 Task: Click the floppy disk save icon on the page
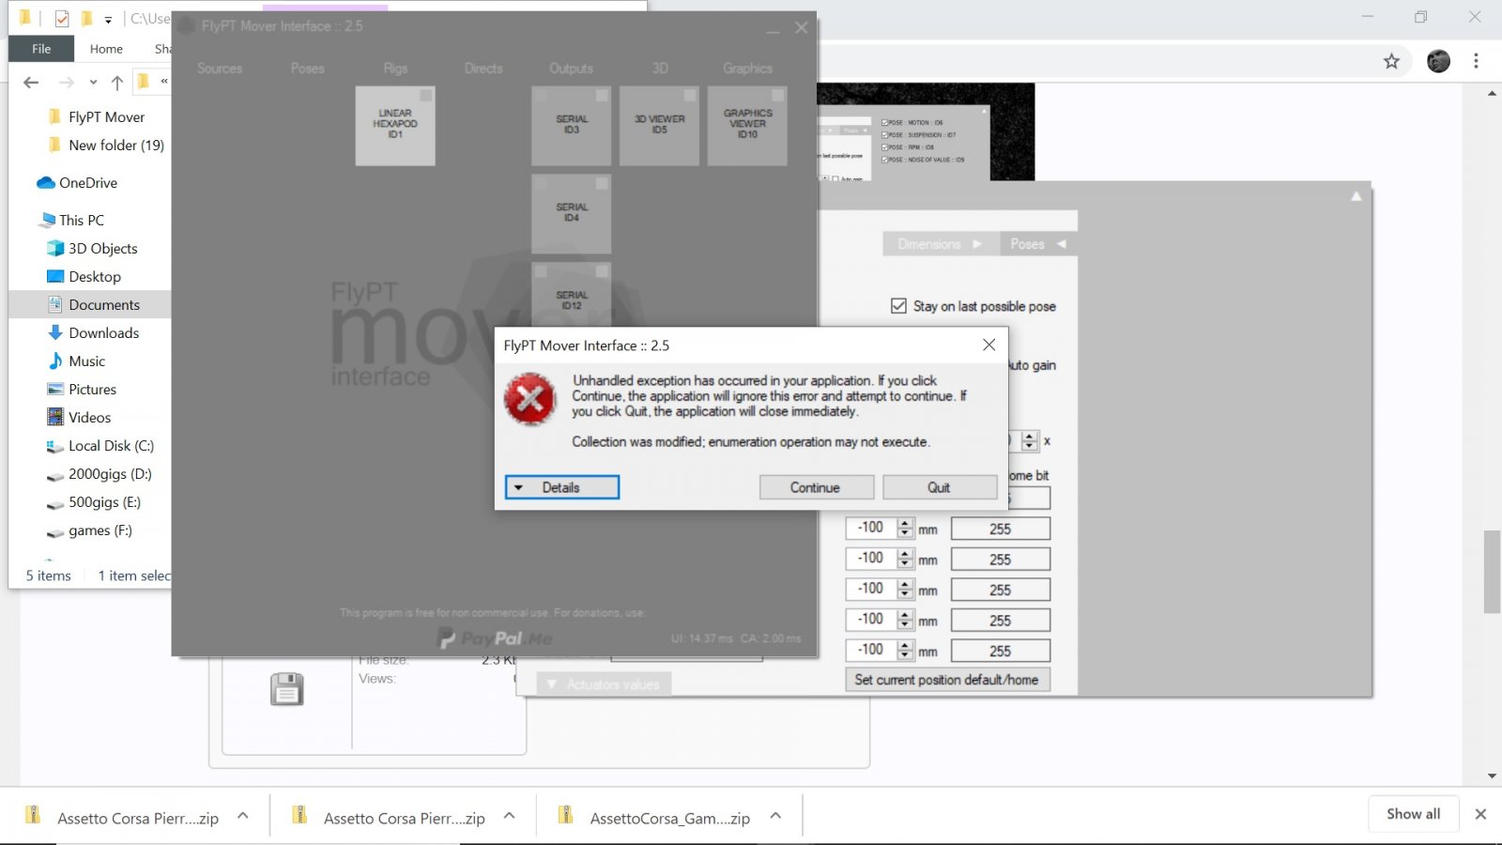point(286,689)
